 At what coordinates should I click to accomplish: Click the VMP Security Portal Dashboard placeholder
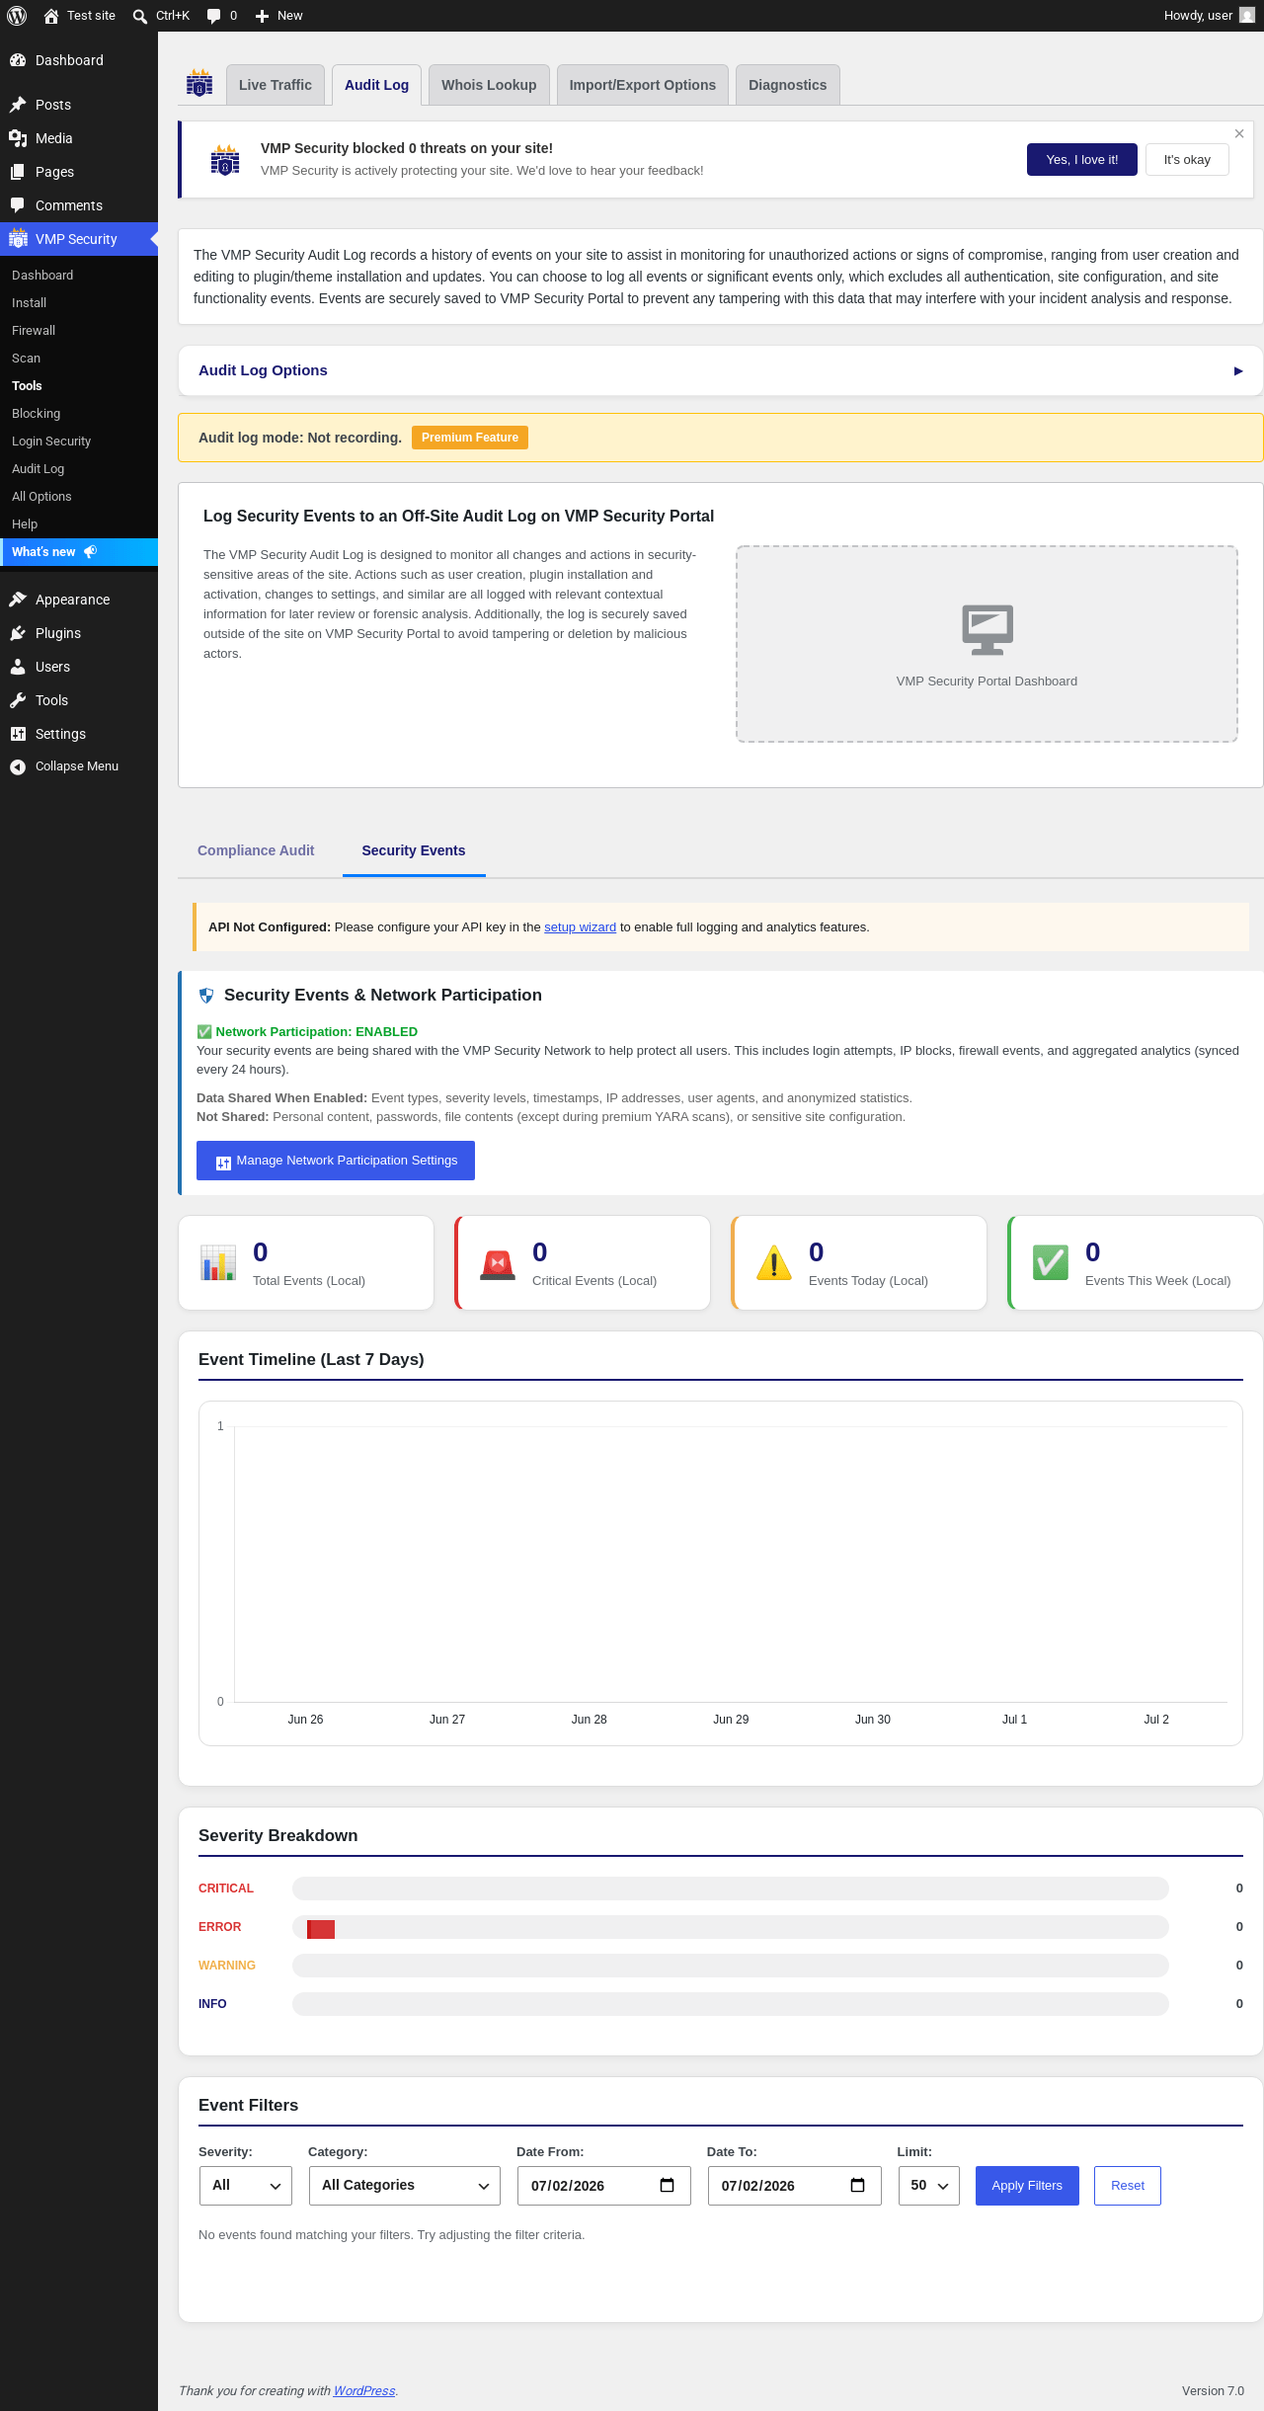tap(987, 644)
